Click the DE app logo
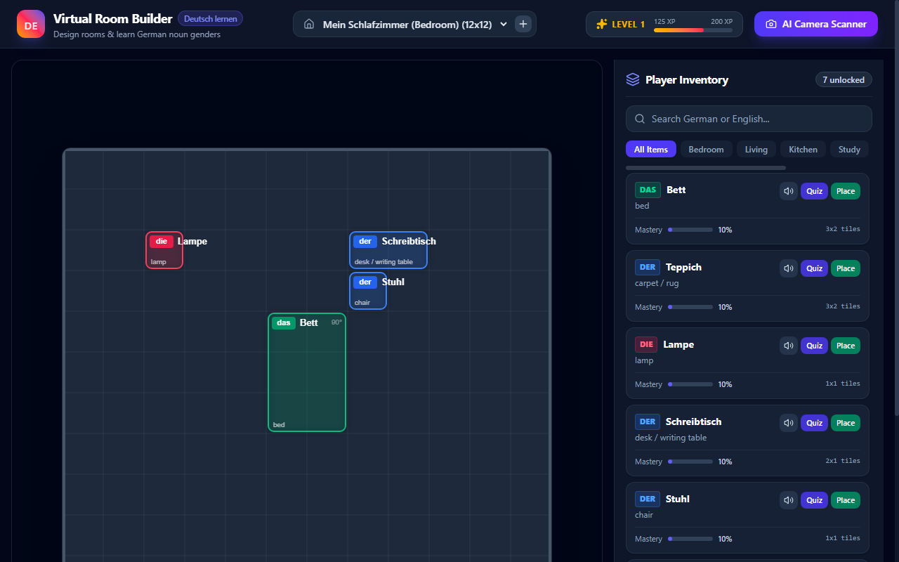The image size is (899, 562). 31,25
